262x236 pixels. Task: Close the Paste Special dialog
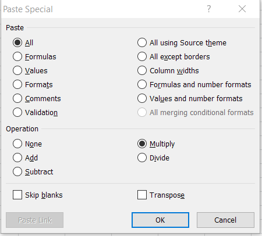(242, 9)
